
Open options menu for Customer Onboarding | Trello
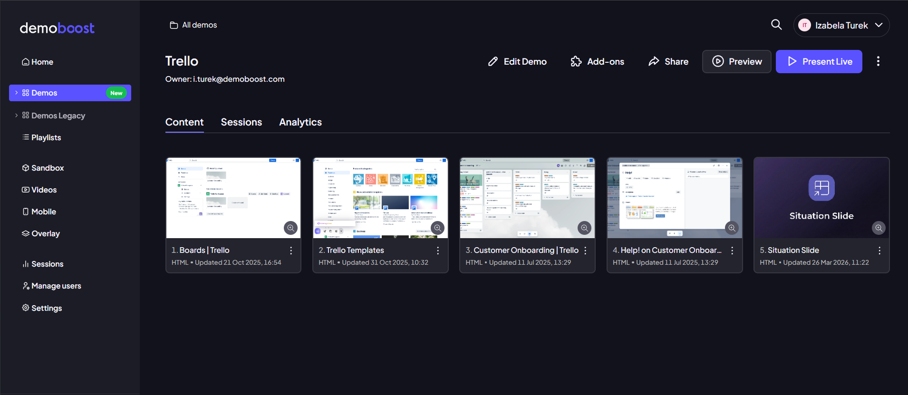585,250
